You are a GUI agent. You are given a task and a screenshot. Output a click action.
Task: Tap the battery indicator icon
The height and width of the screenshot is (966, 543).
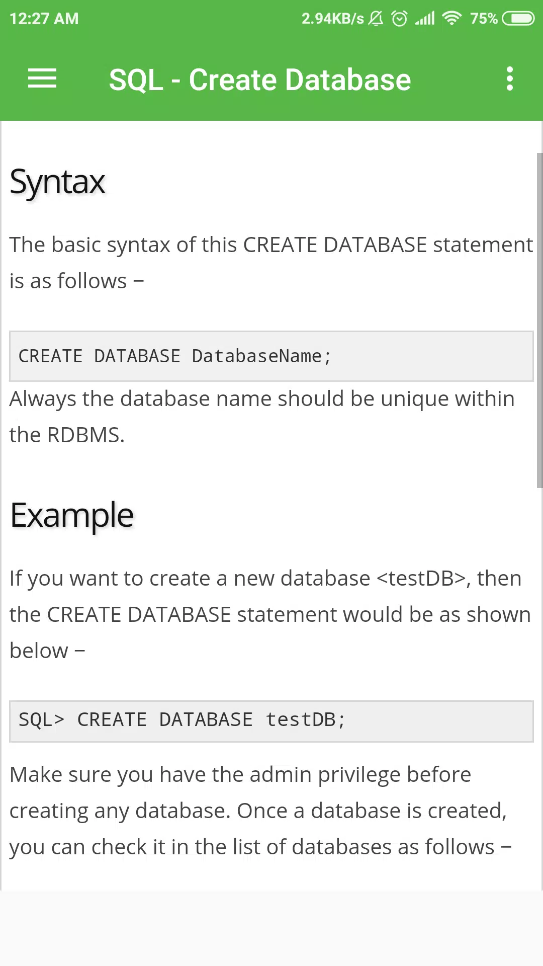(518, 19)
